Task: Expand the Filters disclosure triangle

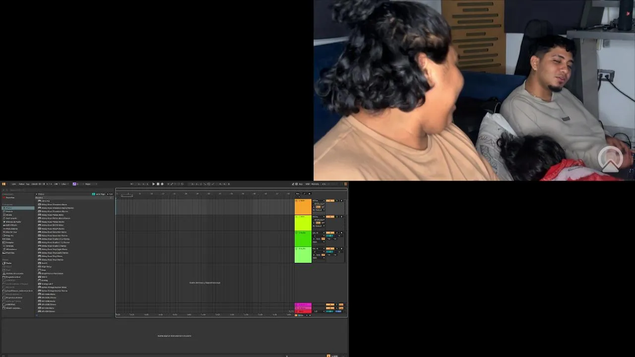Action: (x=37, y=194)
